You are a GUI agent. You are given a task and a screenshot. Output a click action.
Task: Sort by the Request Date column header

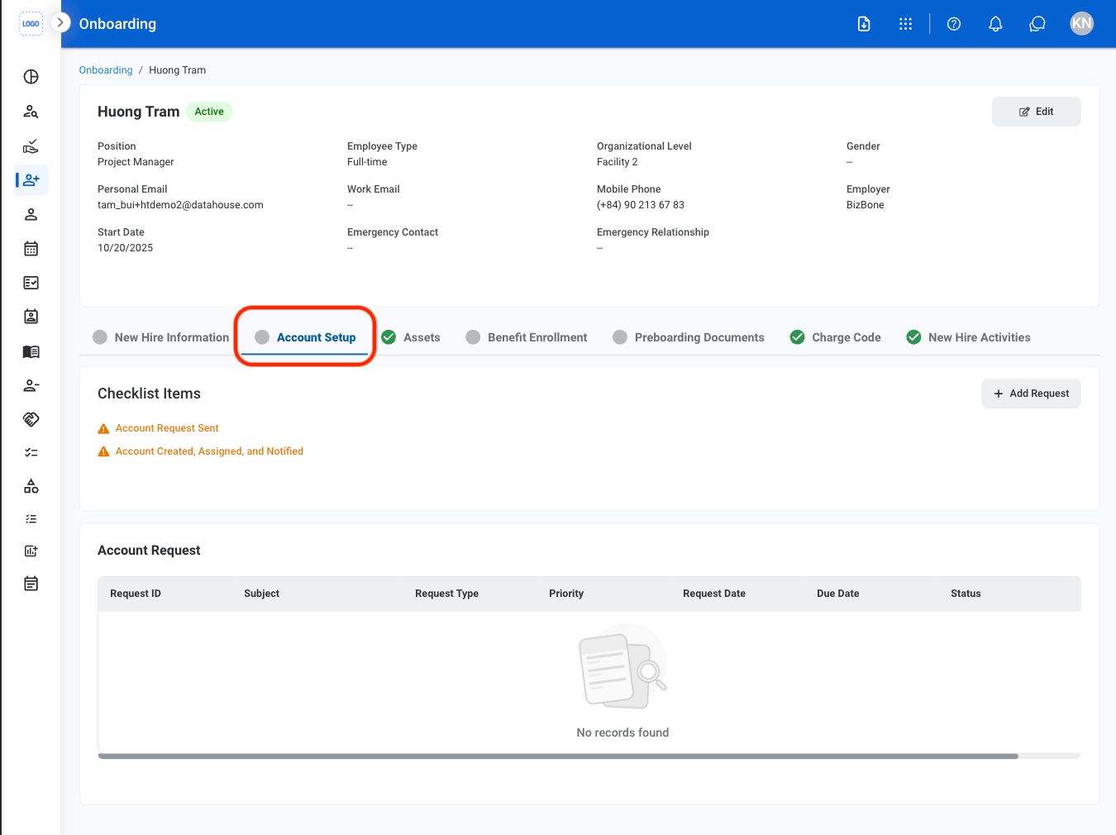(714, 594)
